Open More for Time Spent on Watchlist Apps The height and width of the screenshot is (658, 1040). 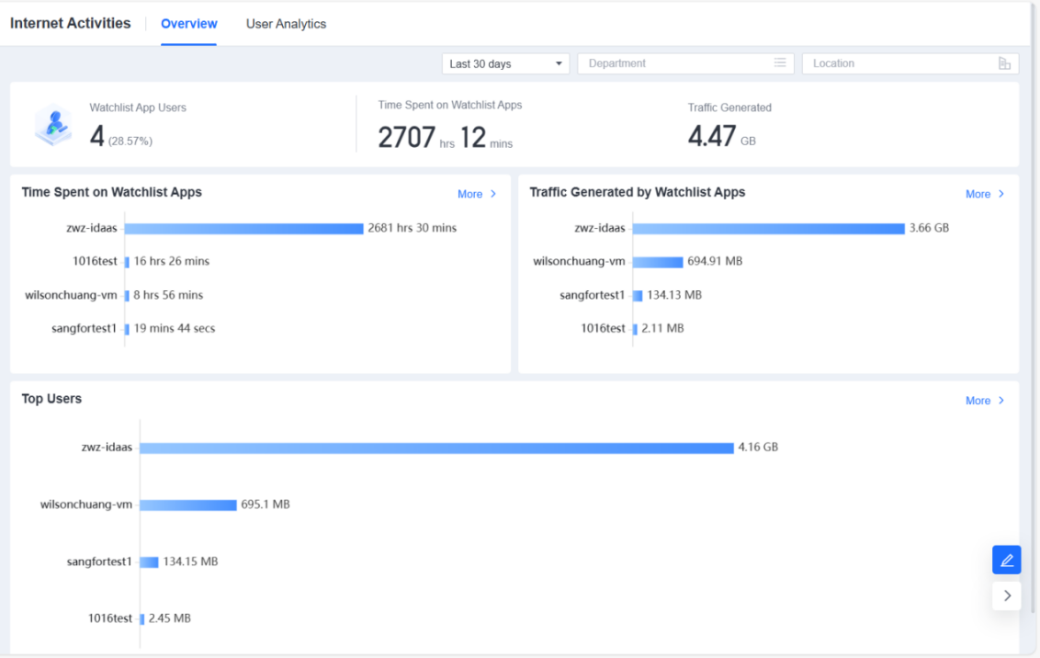[x=477, y=194]
